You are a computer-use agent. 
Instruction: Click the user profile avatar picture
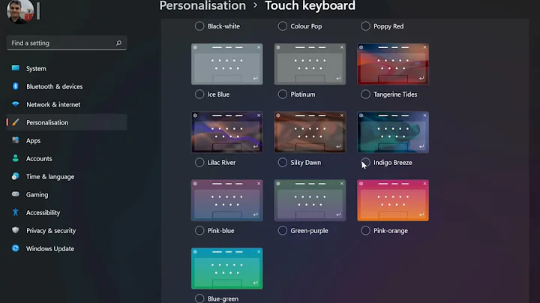click(x=20, y=11)
